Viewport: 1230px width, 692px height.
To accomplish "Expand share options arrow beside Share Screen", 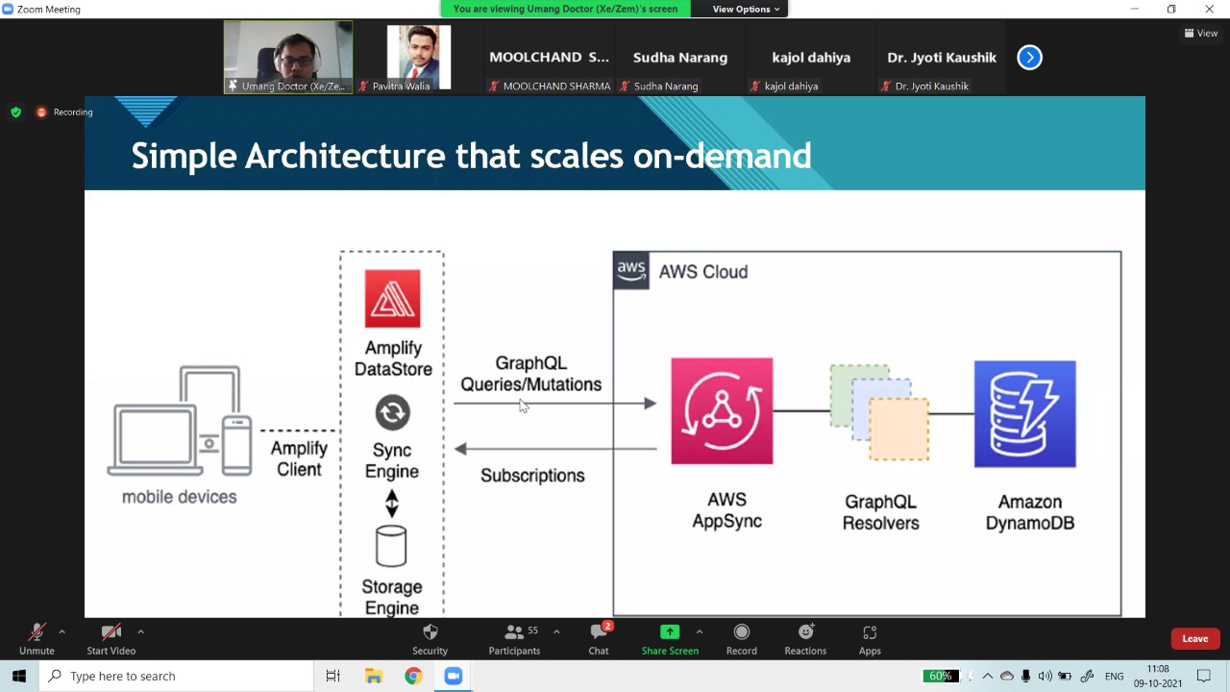I will (x=699, y=631).
